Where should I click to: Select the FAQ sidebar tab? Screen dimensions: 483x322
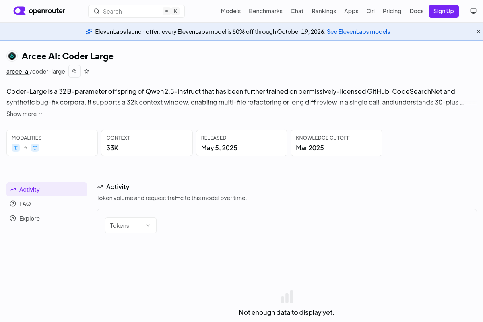point(47,204)
